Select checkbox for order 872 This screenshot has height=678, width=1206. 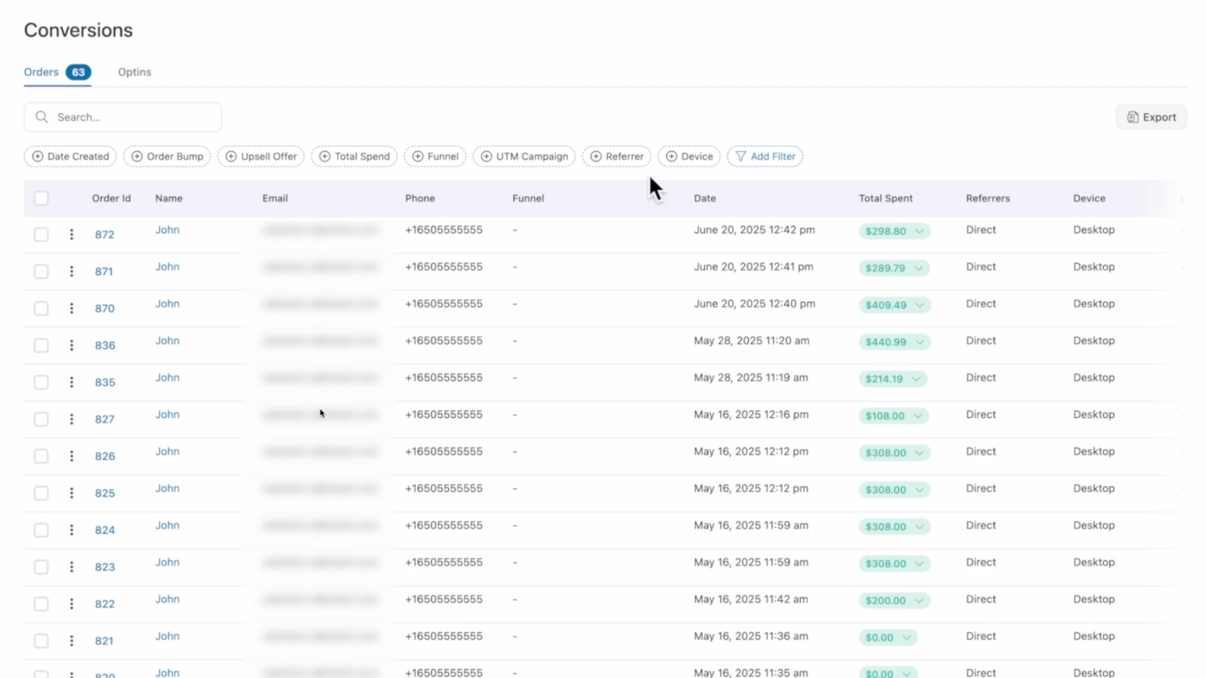(41, 234)
